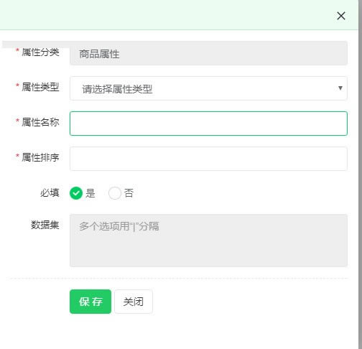Click the 属性分类 label
This screenshot has height=349, width=362.
tap(40, 52)
